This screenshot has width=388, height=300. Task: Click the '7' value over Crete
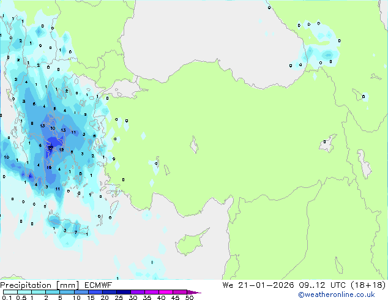click(76, 232)
